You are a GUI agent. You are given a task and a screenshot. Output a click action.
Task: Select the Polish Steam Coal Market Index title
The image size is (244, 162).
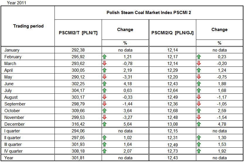tap(149, 13)
